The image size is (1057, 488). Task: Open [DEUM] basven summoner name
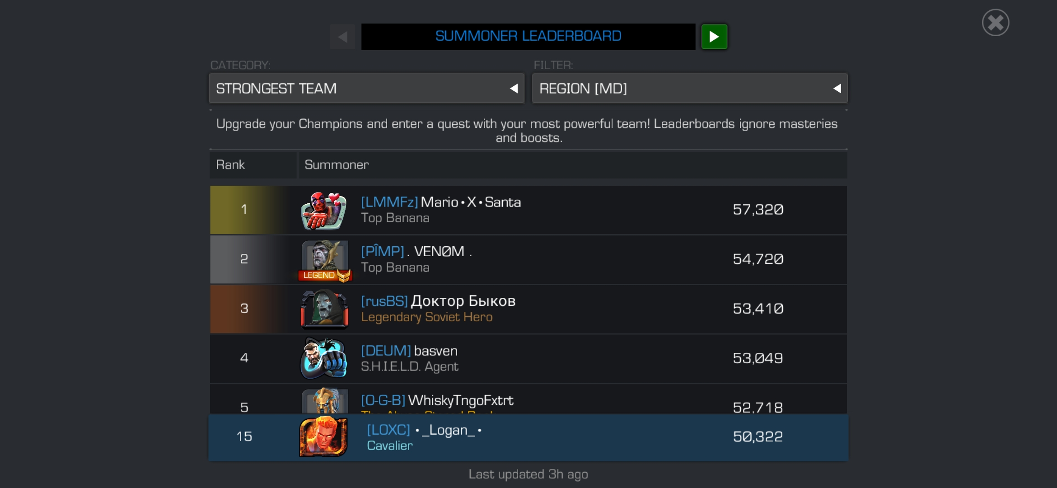(409, 351)
